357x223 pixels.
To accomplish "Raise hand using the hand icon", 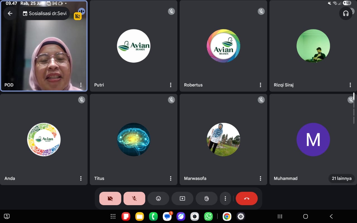I will pos(206,198).
